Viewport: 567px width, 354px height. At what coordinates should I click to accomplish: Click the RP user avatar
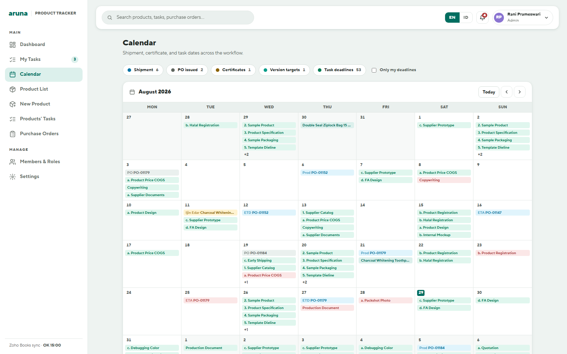pyautogui.click(x=499, y=17)
